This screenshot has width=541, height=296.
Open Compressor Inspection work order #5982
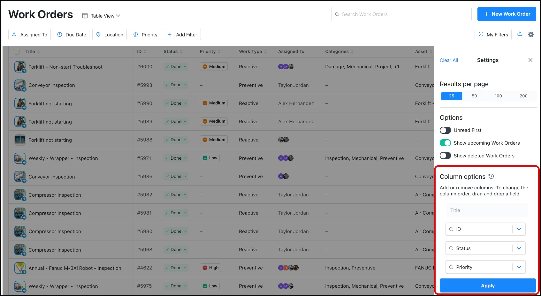pyautogui.click(x=55, y=195)
